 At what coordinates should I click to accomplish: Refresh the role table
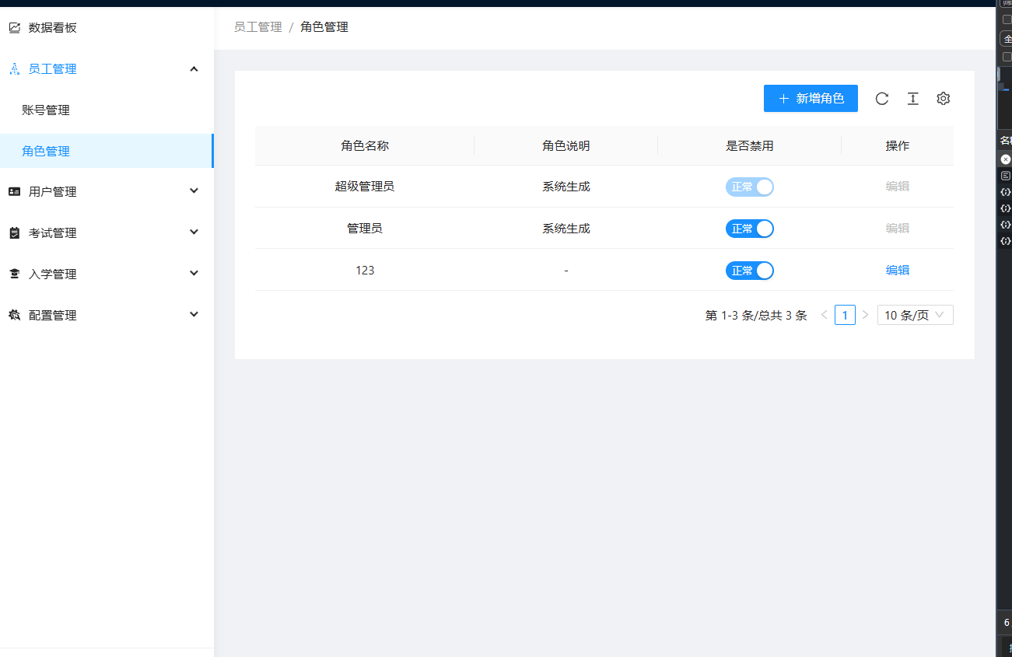coord(882,99)
